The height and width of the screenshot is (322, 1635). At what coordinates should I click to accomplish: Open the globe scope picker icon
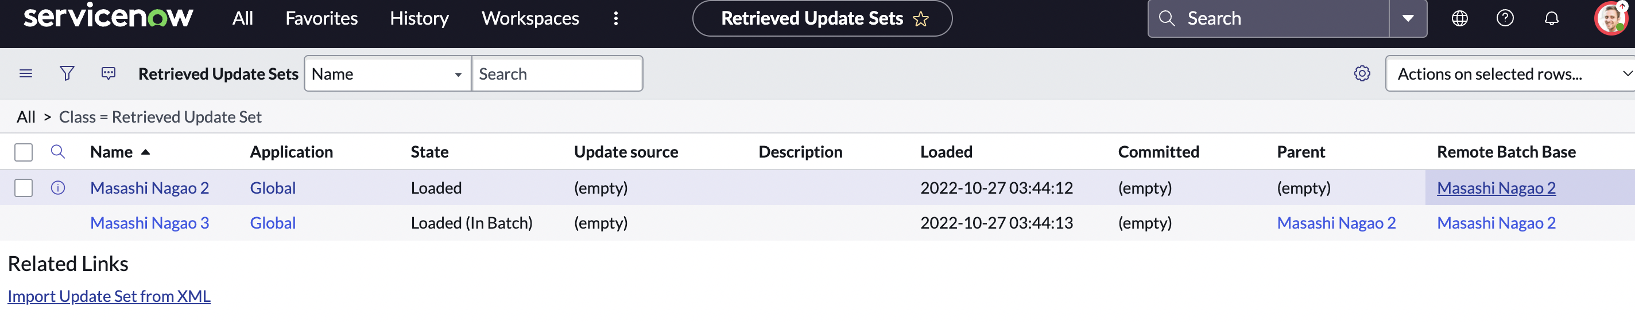pos(1459,18)
